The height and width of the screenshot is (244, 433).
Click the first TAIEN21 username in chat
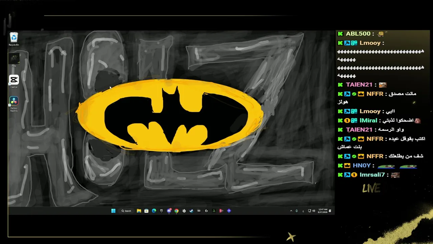point(359,85)
